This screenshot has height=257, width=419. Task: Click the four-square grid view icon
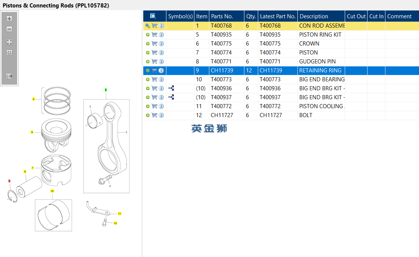point(9,42)
